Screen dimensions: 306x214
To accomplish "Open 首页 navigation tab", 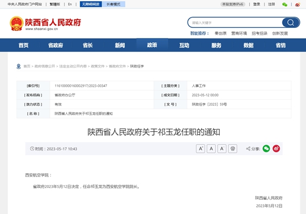I will coord(23,45).
